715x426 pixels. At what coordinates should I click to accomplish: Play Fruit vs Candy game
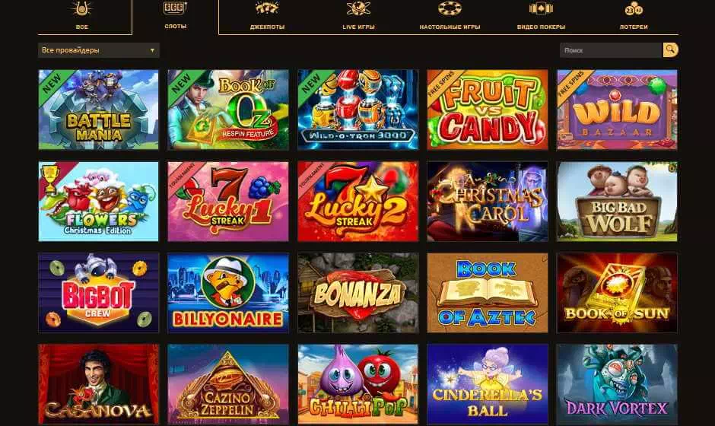(x=488, y=110)
